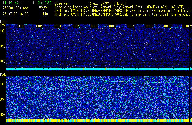Click the 1601 time marker
Image resolution: width=192 pixels, height=125 pixels.
pyautogui.click(x=21, y=26)
